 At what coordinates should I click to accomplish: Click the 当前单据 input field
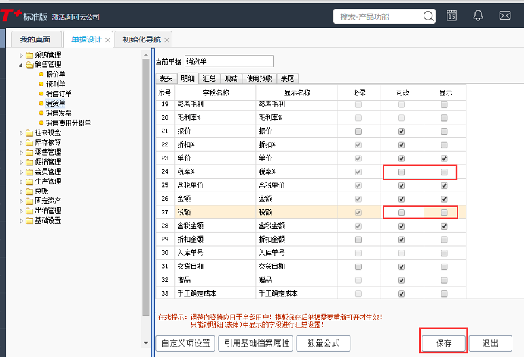[229, 61]
